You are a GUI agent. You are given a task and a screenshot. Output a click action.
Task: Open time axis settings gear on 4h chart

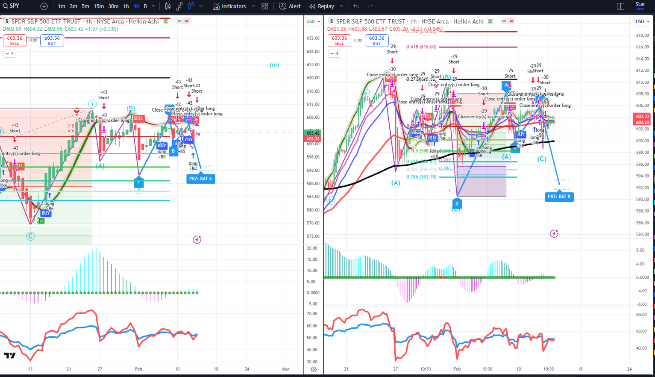(x=314, y=369)
